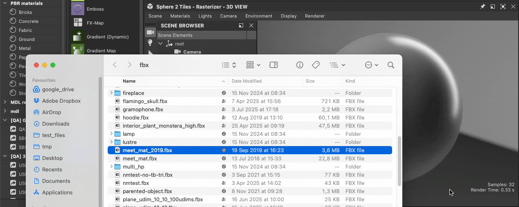Sort files by Date Modified column

click(x=246, y=81)
